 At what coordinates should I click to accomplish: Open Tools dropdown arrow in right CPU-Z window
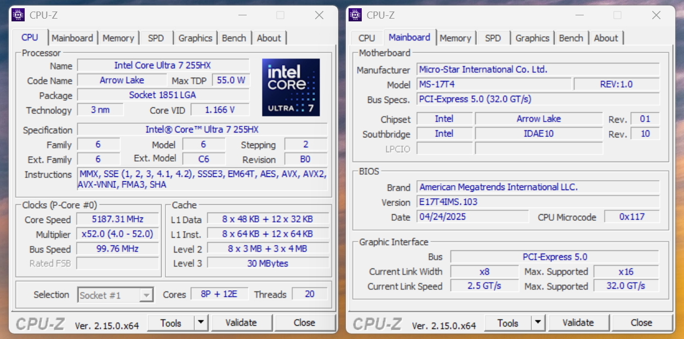538,323
